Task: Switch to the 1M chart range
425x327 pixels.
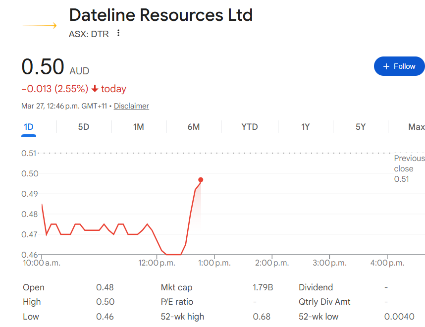Action: (x=139, y=127)
